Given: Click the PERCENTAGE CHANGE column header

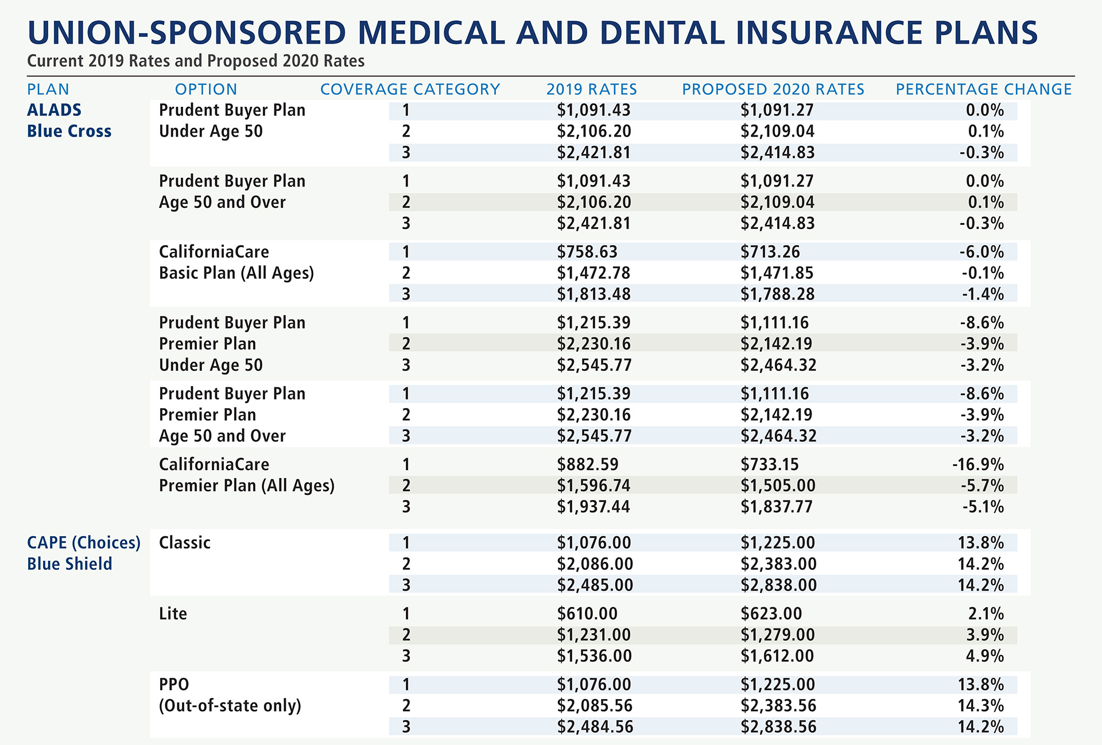Looking at the screenshot, I should (x=984, y=90).
